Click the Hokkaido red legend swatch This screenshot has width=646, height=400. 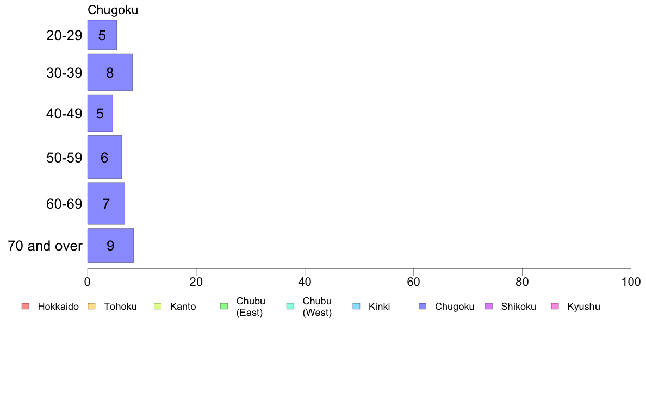pyautogui.click(x=26, y=306)
